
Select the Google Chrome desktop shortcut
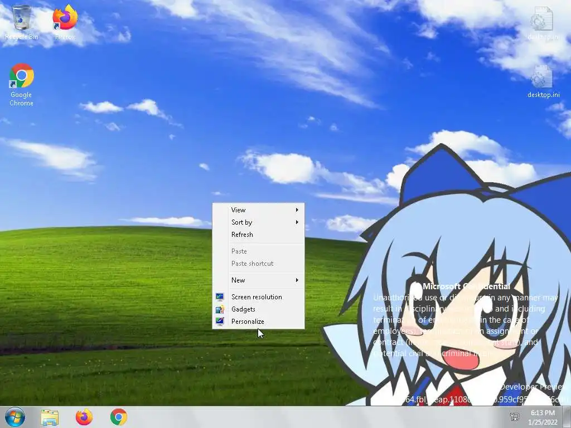tap(22, 85)
